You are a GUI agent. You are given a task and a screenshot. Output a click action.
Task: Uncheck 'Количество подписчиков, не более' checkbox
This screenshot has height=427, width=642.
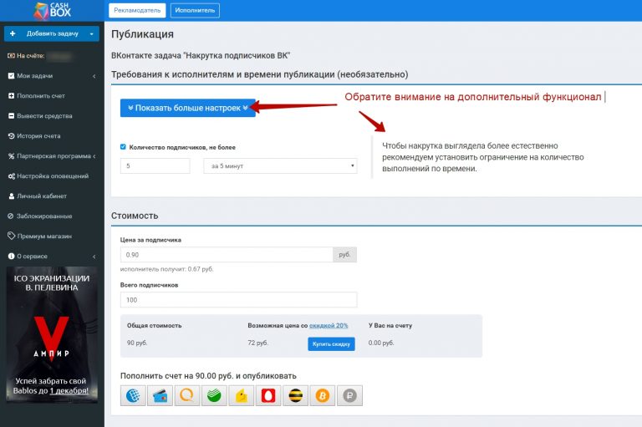tap(124, 147)
